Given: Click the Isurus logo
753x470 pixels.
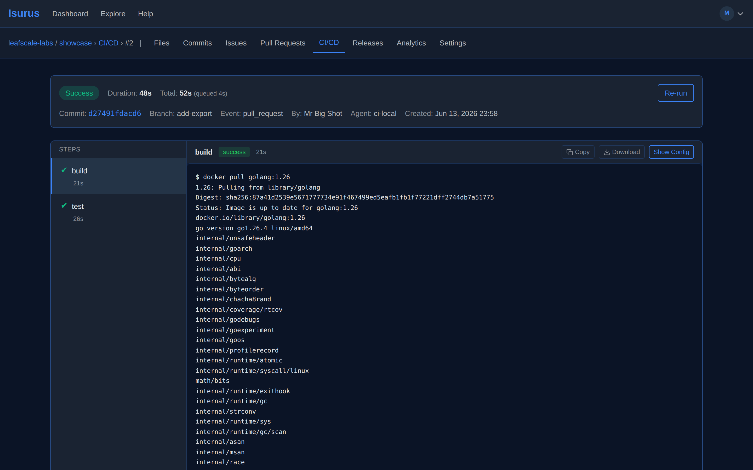Looking at the screenshot, I should [24, 13].
